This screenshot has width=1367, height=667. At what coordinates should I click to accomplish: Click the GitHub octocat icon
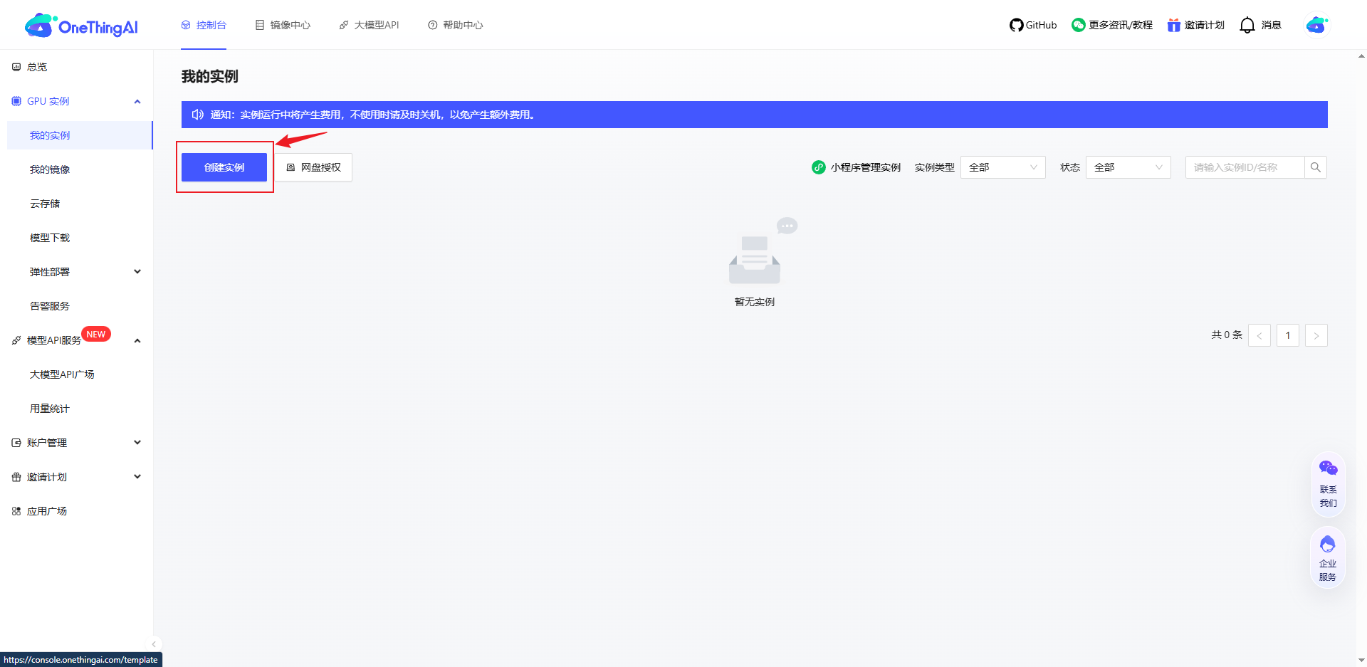(x=1016, y=25)
